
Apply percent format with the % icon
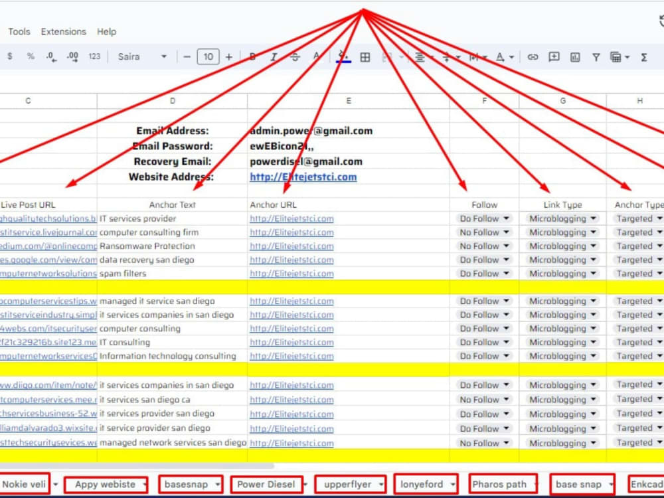coord(31,56)
